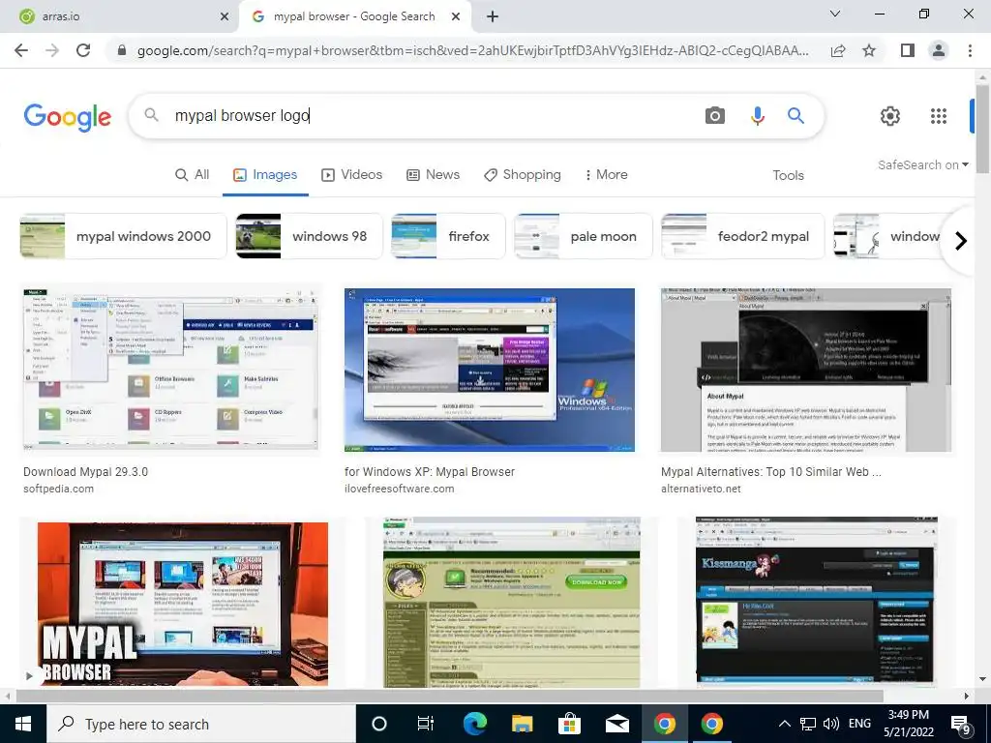The image size is (991, 743).
Task: Open the Google apps grid
Action: 939,116
